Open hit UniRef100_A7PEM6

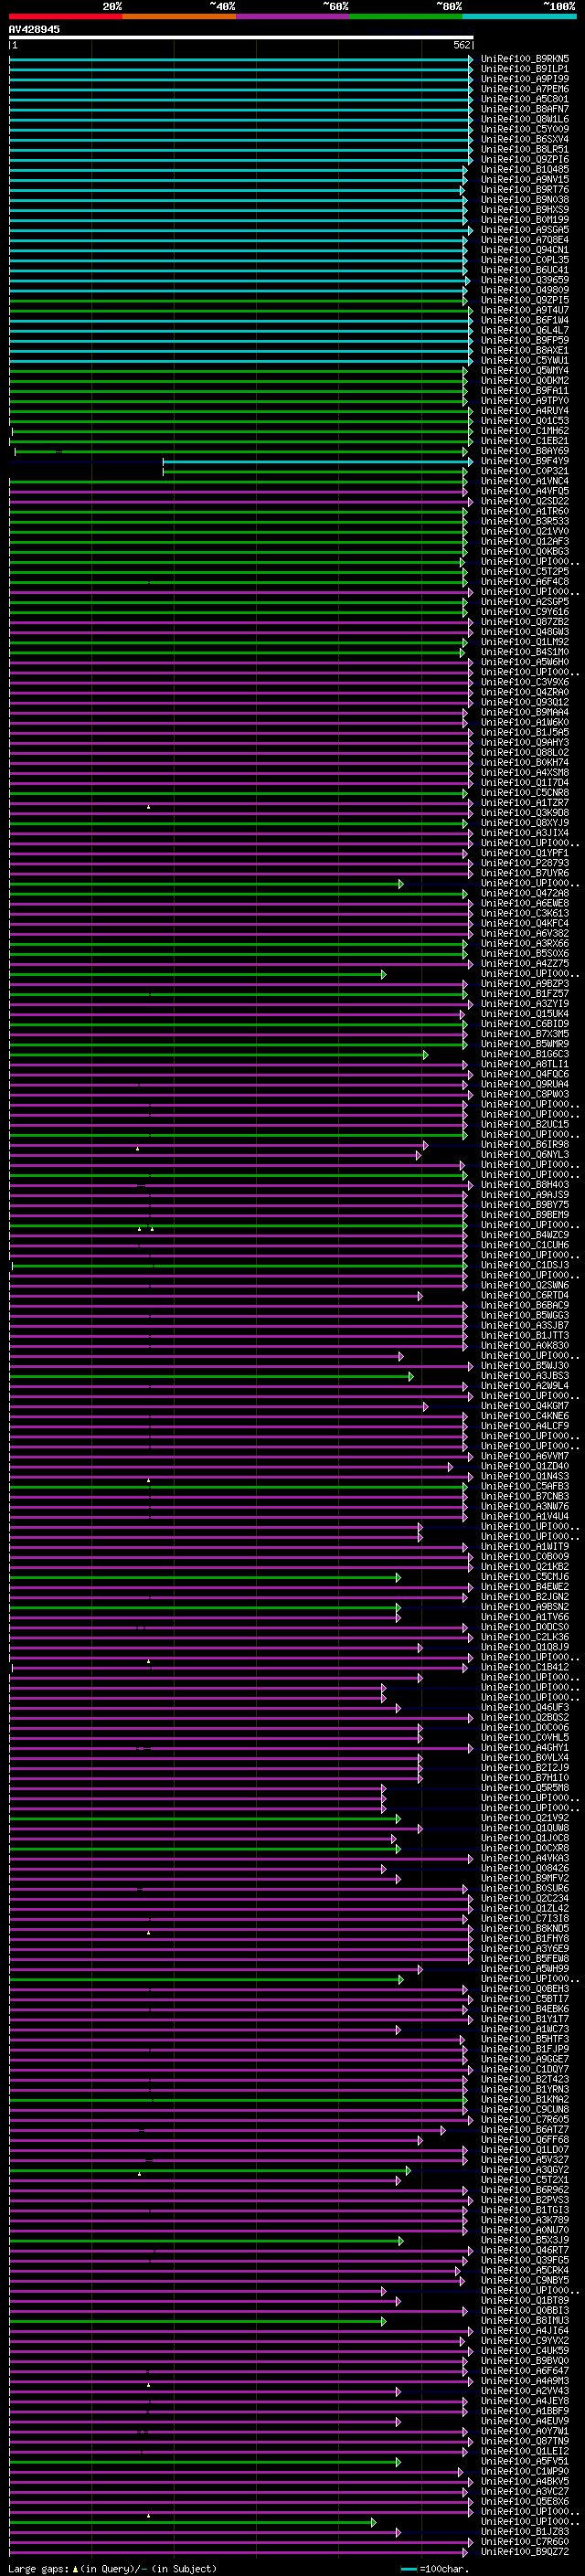coord(525,89)
